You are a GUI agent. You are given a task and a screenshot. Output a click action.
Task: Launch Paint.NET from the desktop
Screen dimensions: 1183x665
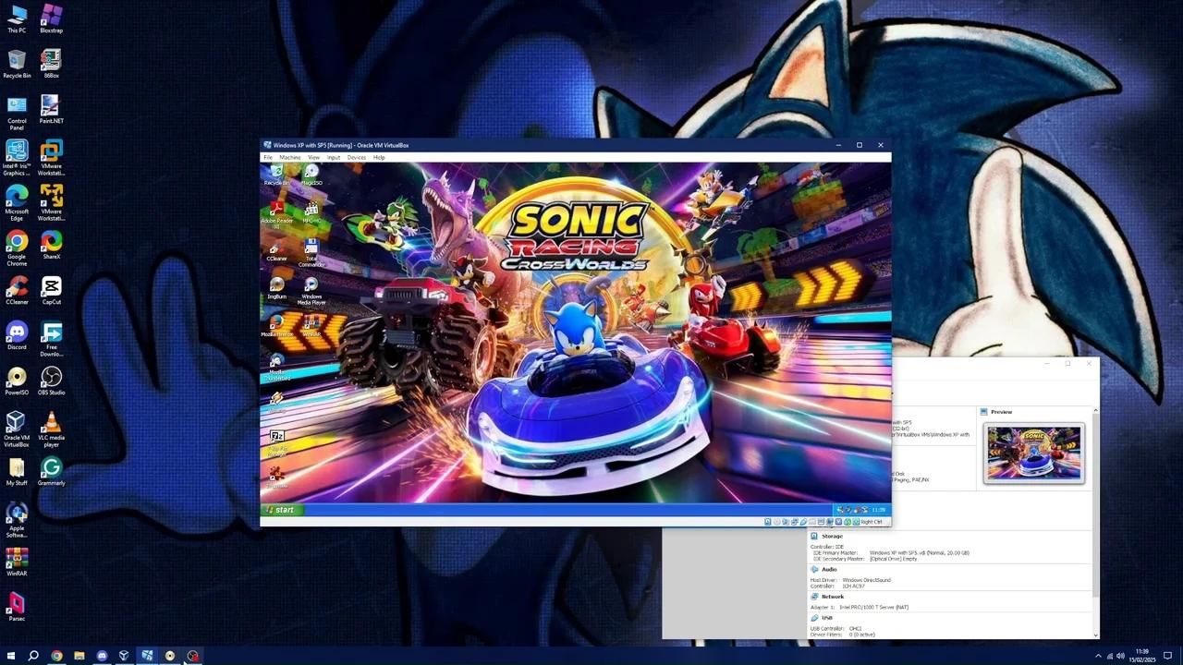[x=51, y=110]
